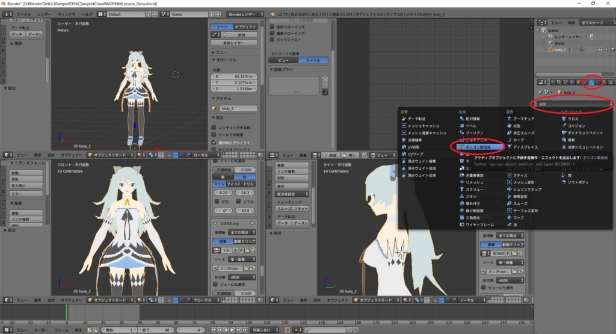Select World in the outliner
The height and width of the screenshot is (334, 616).
(559, 43)
